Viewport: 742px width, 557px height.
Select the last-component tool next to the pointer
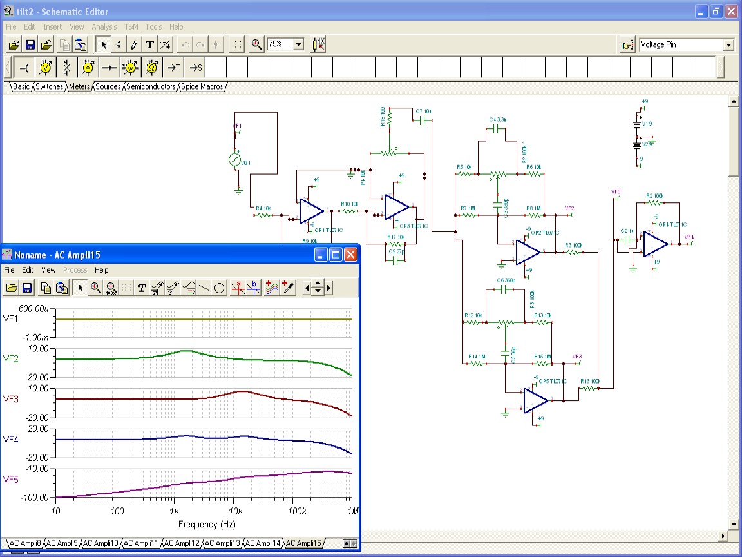pos(119,45)
